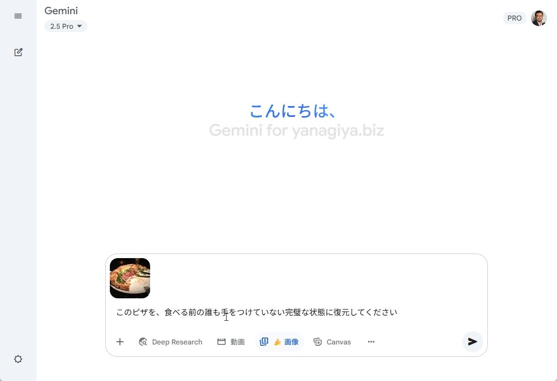The width and height of the screenshot is (557, 381).
Task: Start a new chat with pencil icon
Action: pos(18,52)
